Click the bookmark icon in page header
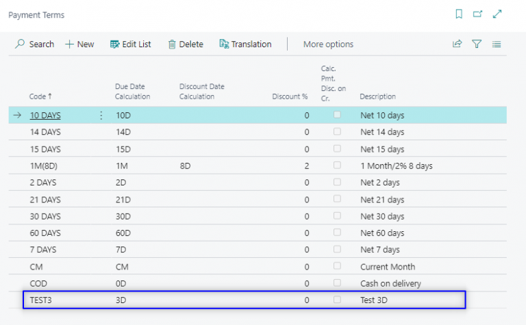Viewport: 526px width, 325px height. click(x=459, y=14)
